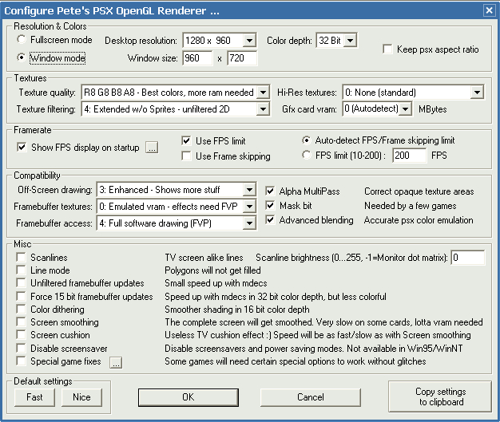Click Cancel button
The width and height of the screenshot is (500, 422).
(311, 397)
